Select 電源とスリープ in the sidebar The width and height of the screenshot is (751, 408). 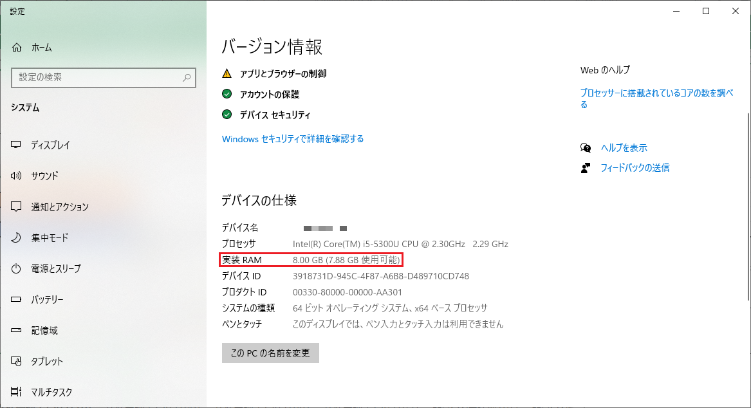coord(56,269)
